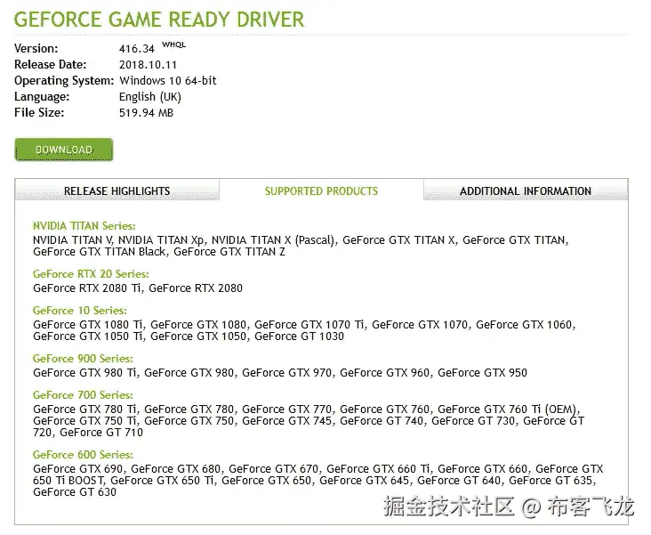Image resolution: width=651 pixels, height=535 pixels.
Task: Click the English (UK) language value
Action: (150, 97)
